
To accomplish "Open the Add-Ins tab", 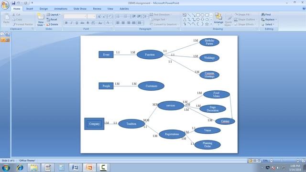I will pos(124,9).
